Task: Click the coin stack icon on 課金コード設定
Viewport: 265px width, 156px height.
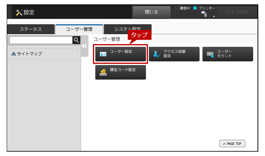Action: [x=103, y=72]
